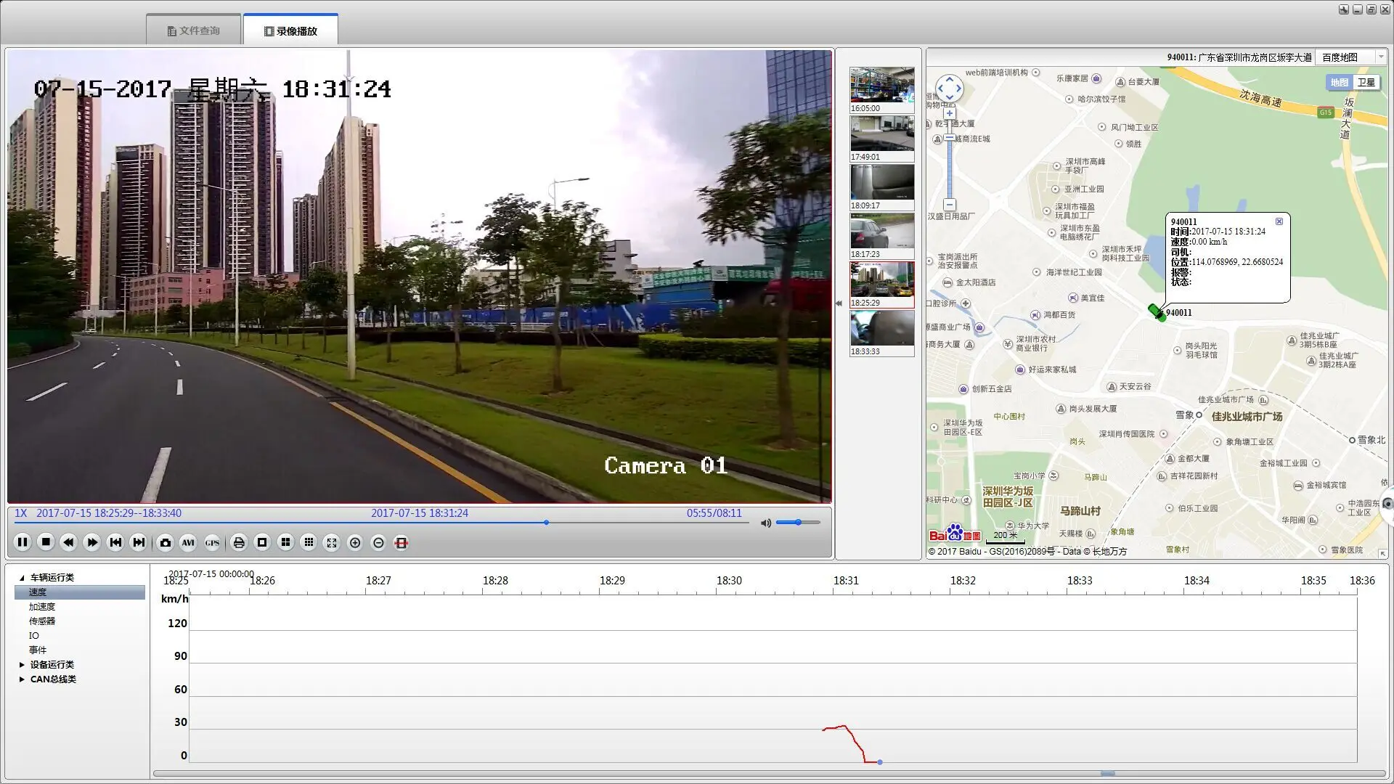Click the printer icon
The image size is (1394, 784).
click(x=239, y=543)
